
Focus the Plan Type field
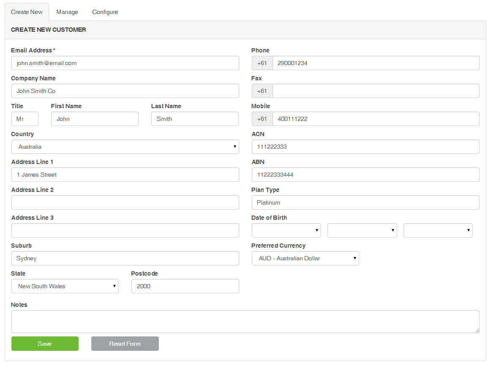[x=366, y=202]
